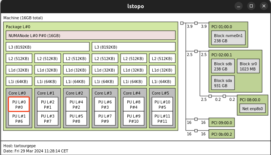Click the PU L#6 P#3 box

(x=105, y=104)
